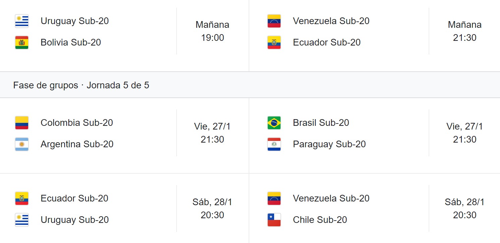Open Paraguay Sub-20 team name
This screenshot has height=243, width=500.
point(329,144)
